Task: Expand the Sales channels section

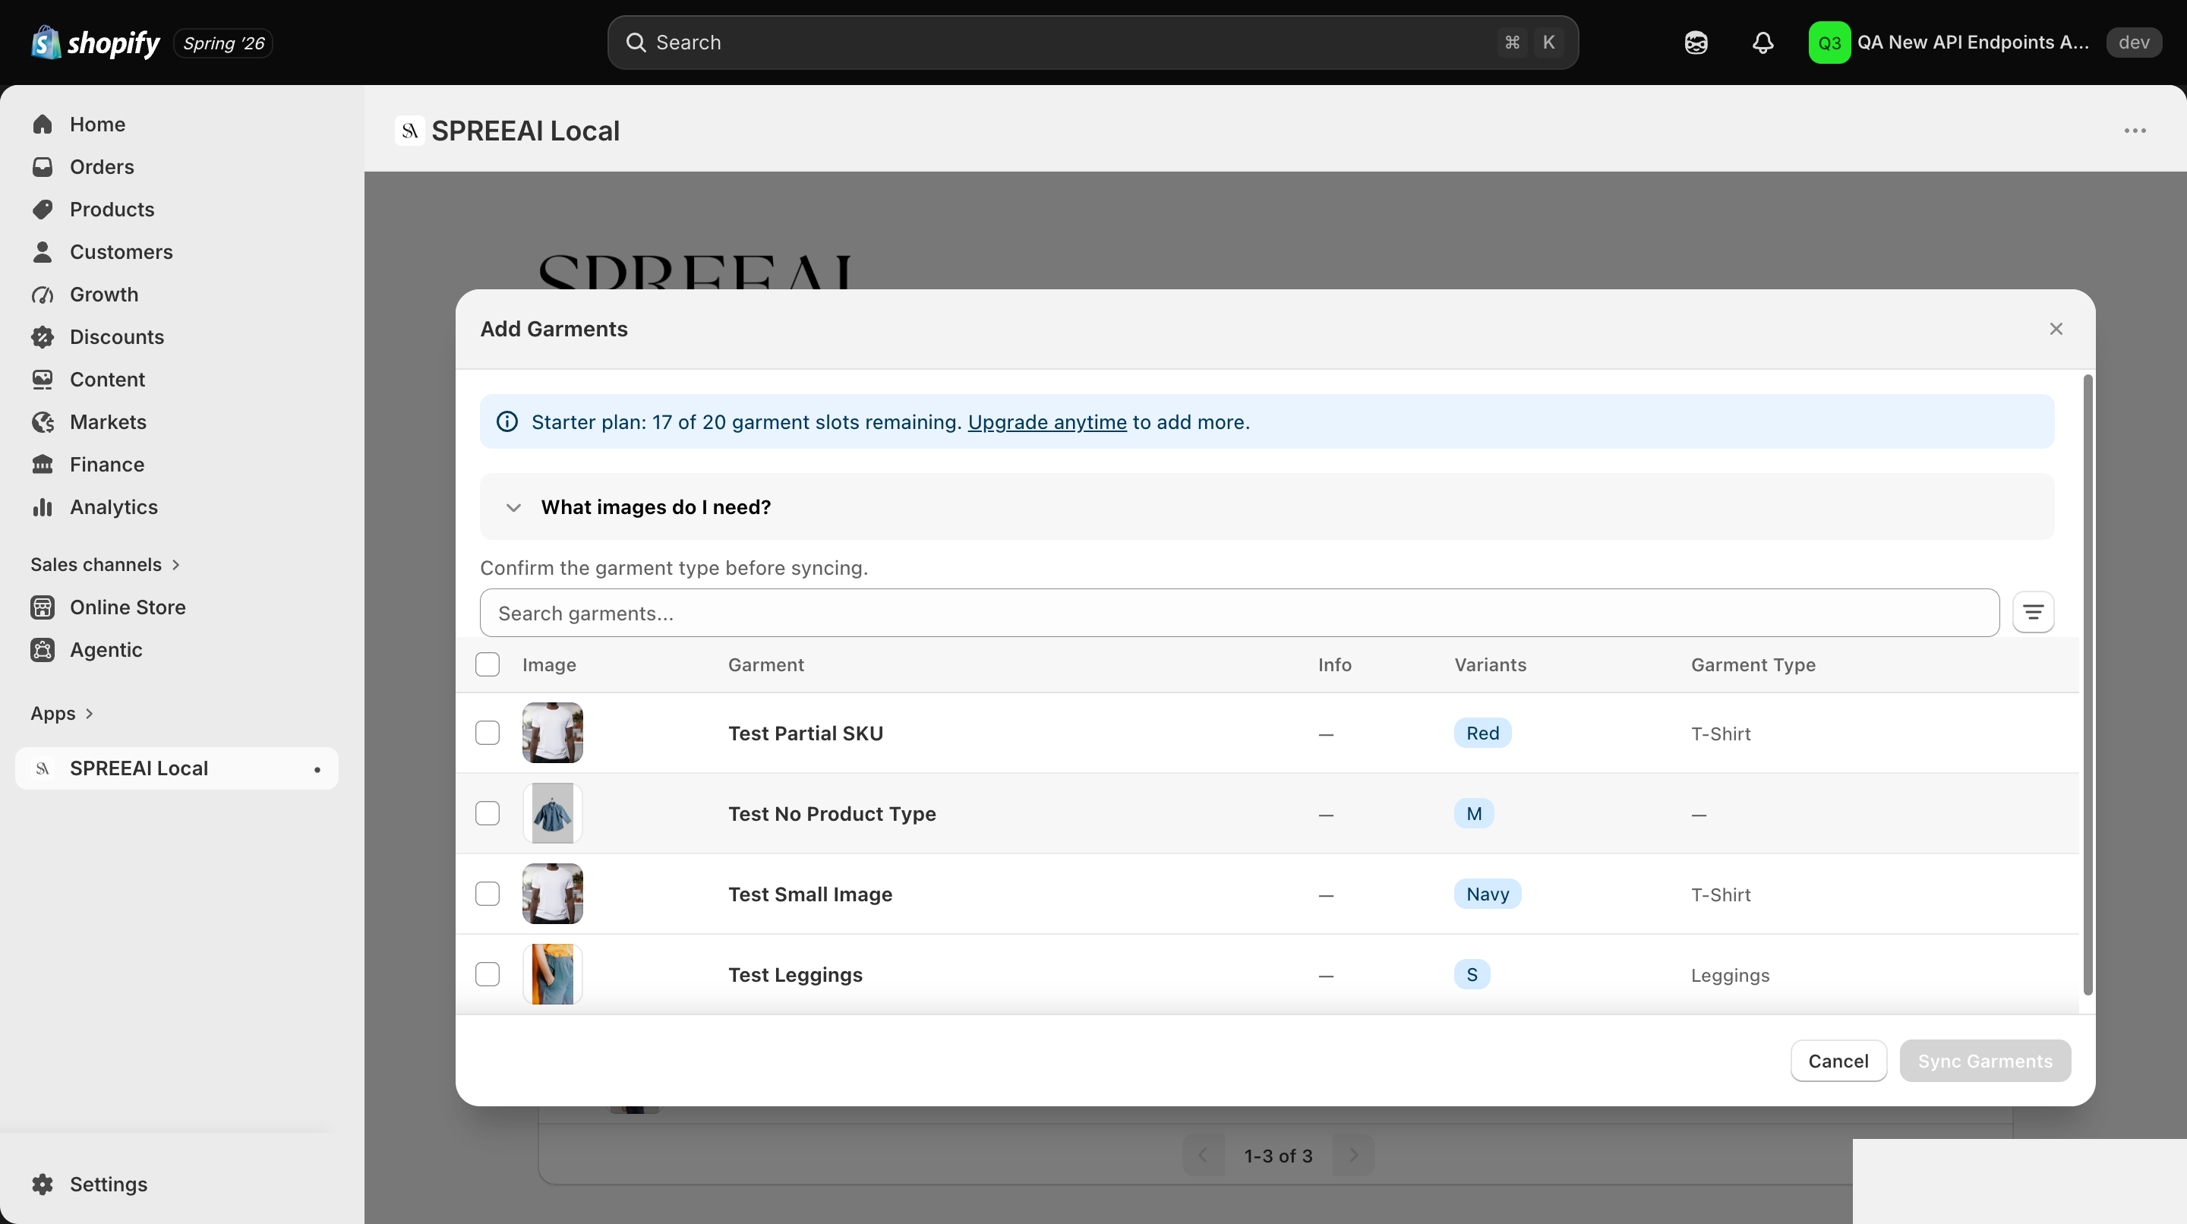Action: click(x=106, y=564)
